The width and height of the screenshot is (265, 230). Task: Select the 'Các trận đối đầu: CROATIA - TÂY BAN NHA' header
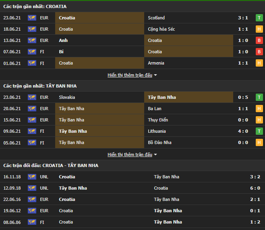[51, 165]
